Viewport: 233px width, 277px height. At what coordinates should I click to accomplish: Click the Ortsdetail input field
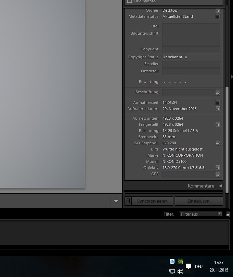[191, 72]
